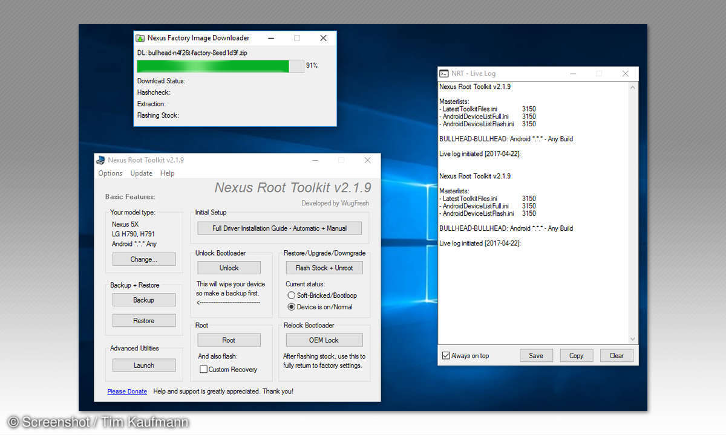The width and height of the screenshot is (726, 435).
Task: Close the NRT Live Log window
Action: click(x=626, y=74)
